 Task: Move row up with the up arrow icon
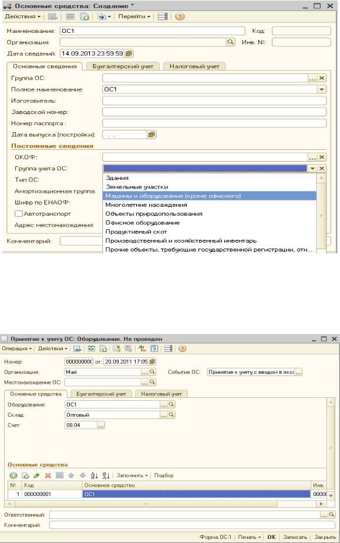[x=71, y=475]
